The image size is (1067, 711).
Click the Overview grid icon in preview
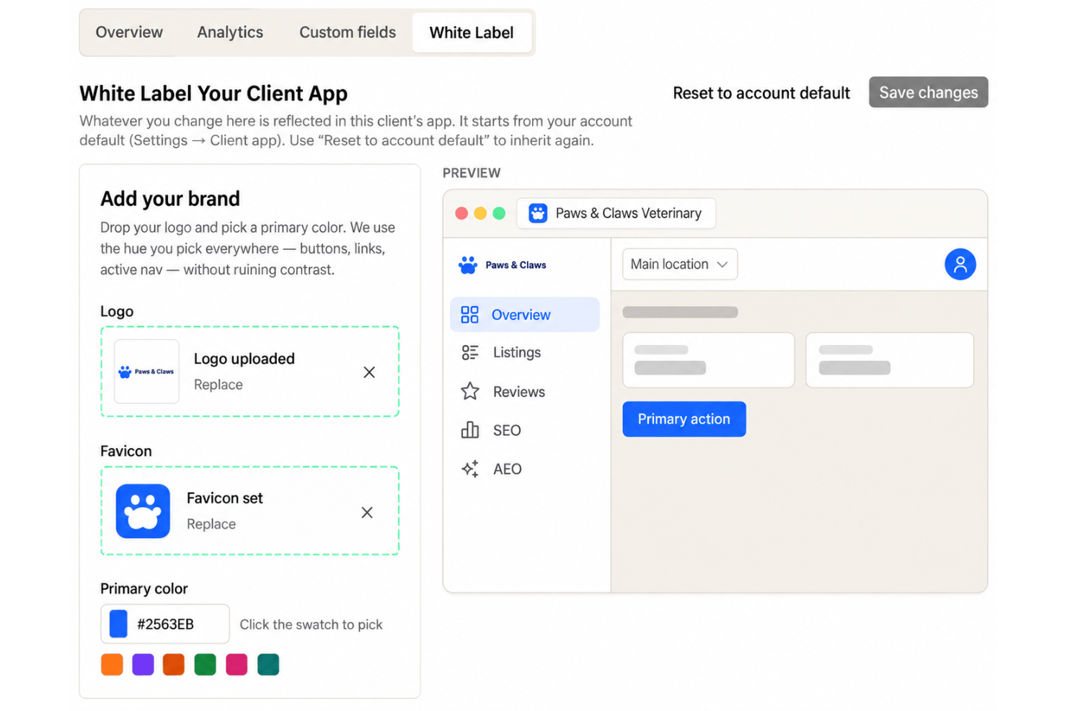[469, 315]
